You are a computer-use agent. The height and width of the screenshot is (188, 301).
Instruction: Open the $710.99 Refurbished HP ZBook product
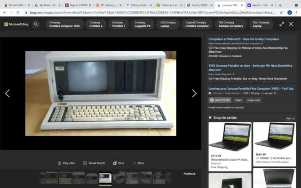(230, 146)
